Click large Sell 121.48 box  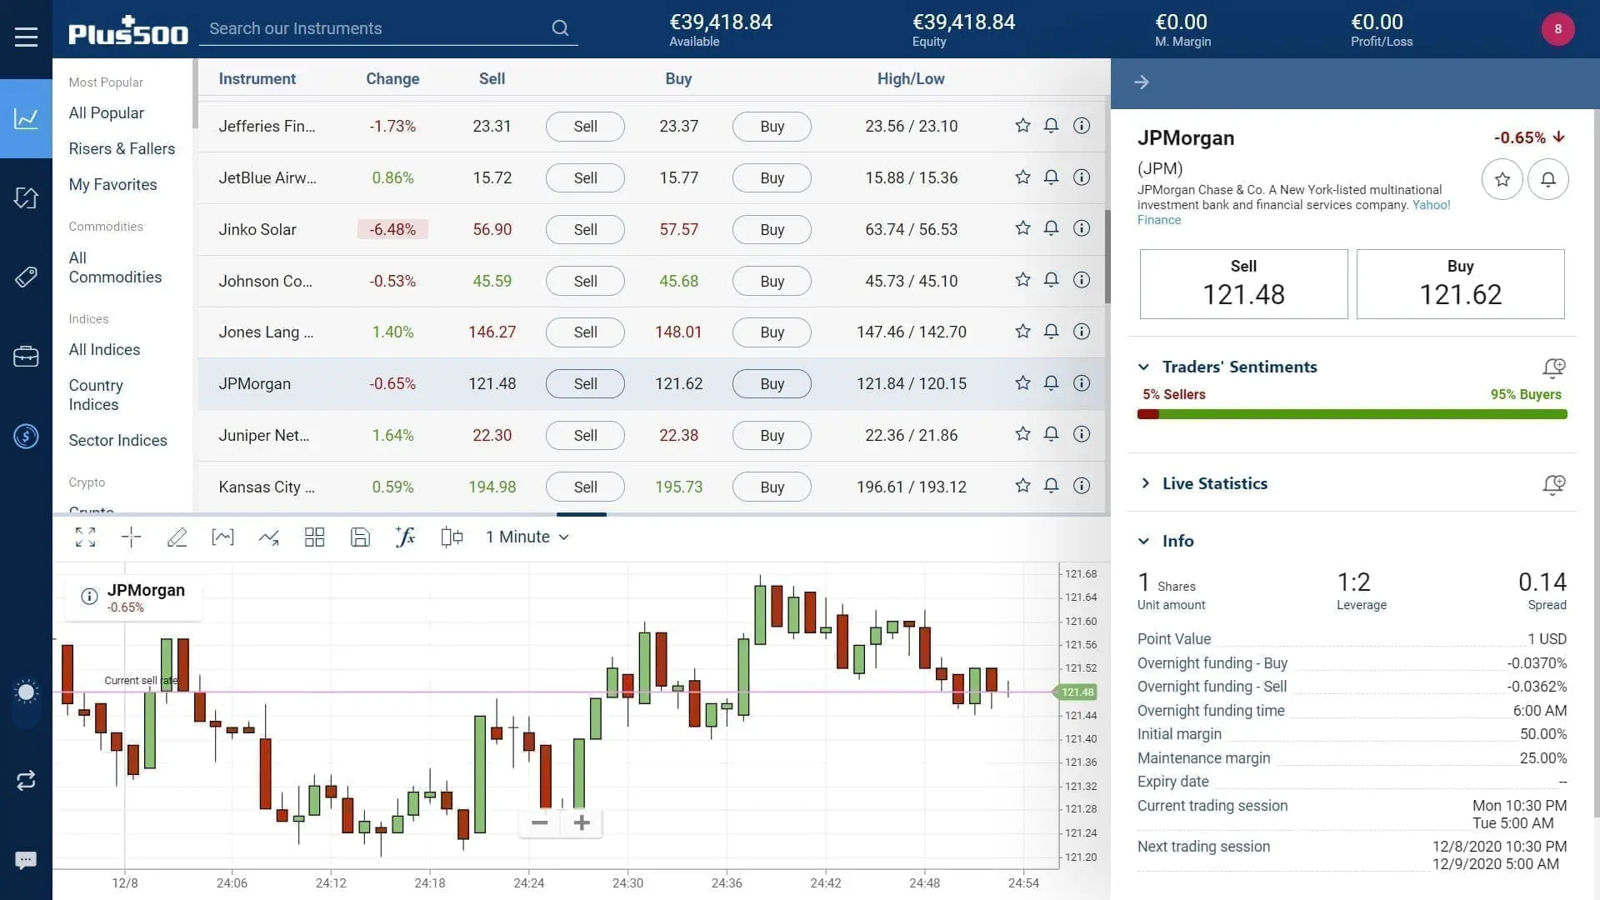(1243, 284)
